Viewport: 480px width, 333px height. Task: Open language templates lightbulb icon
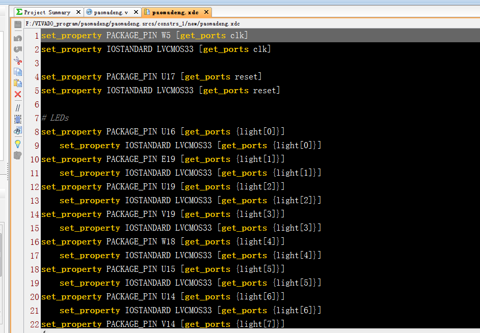pyautogui.click(x=18, y=144)
